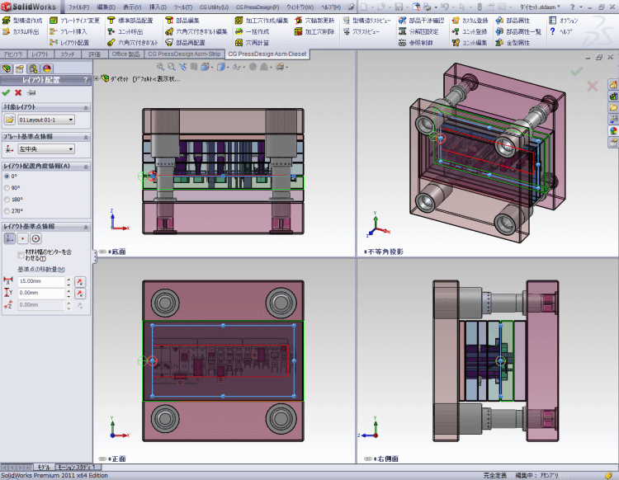Click 六角穴付きボルト編集 tool
This screenshot has height=480, width=619.
196,31
